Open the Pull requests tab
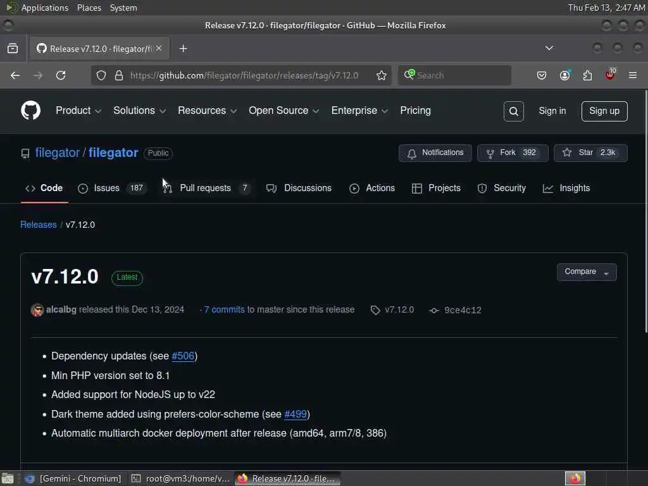Image resolution: width=648 pixels, height=486 pixels. 207,188
